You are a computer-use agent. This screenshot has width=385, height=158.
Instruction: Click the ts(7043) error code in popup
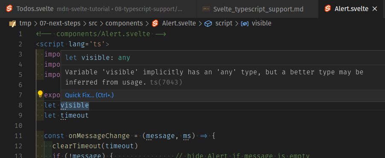click(166, 82)
